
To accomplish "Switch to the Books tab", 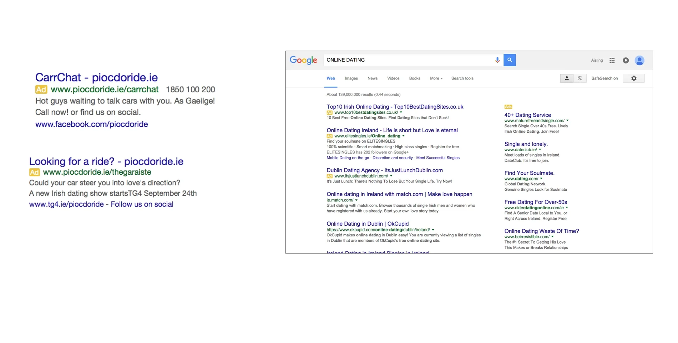I will tap(415, 78).
